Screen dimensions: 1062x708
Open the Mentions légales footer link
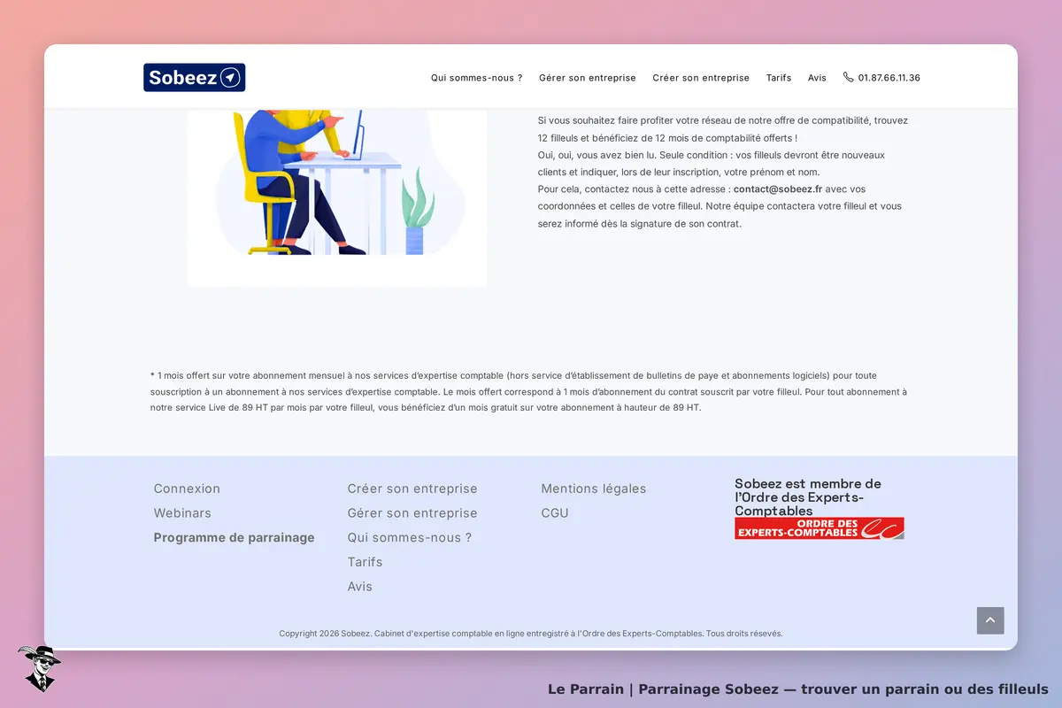(x=594, y=489)
